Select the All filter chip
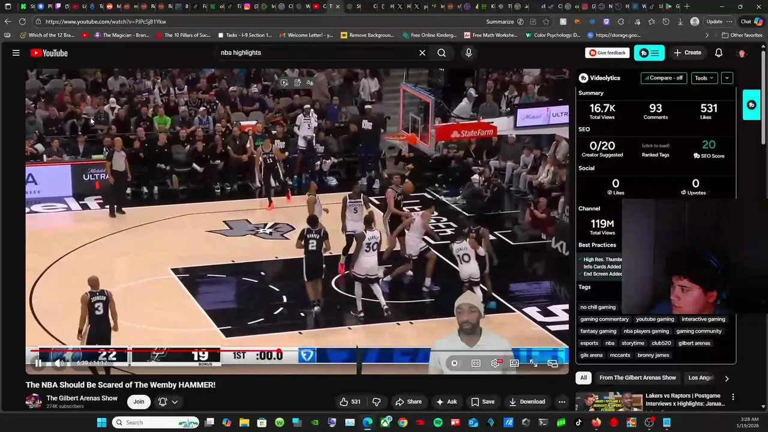This screenshot has width=768, height=432. tap(583, 378)
